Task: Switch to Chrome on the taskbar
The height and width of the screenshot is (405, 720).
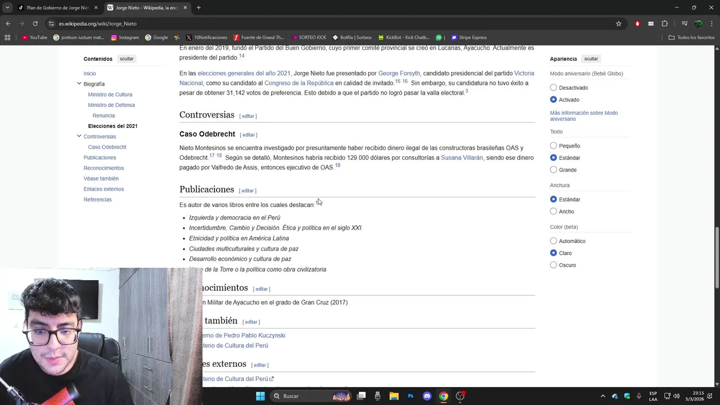Action: pos(443,396)
